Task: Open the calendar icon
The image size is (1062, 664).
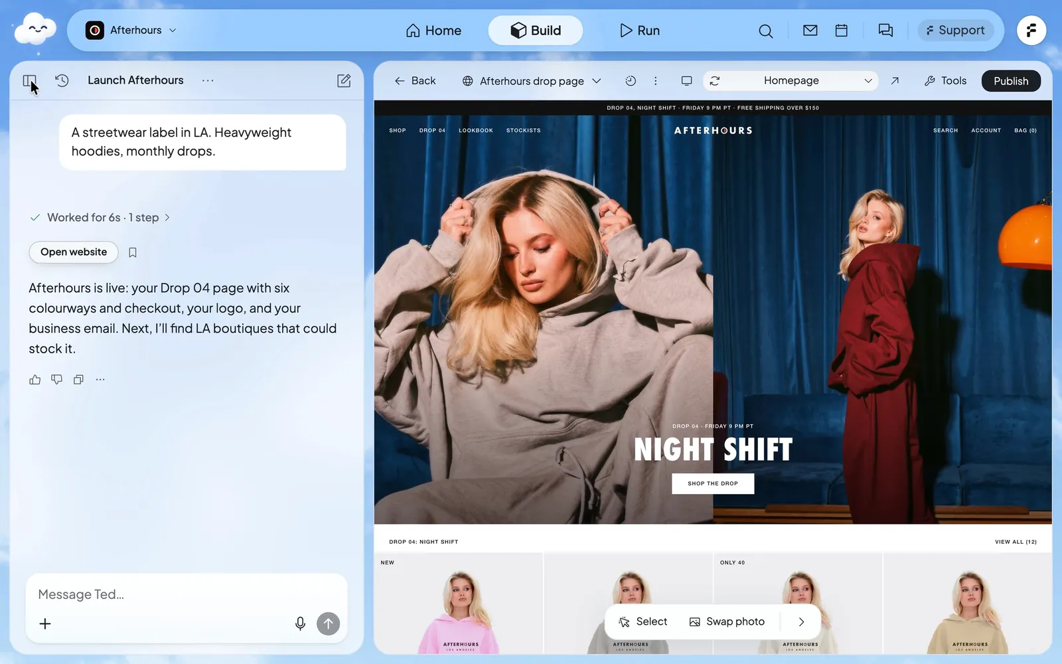Action: [x=841, y=31]
